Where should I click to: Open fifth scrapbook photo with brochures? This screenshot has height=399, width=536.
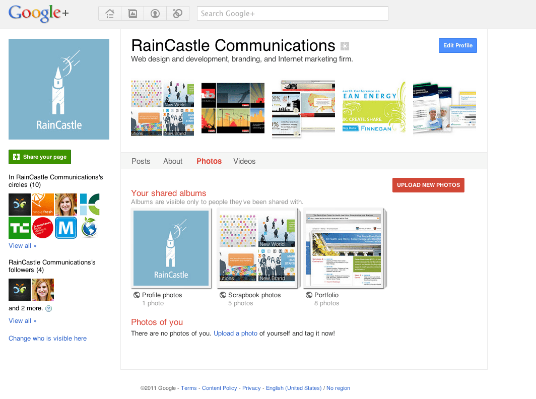pos(444,108)
